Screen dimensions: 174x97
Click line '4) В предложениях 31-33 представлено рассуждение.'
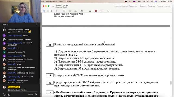88,65
